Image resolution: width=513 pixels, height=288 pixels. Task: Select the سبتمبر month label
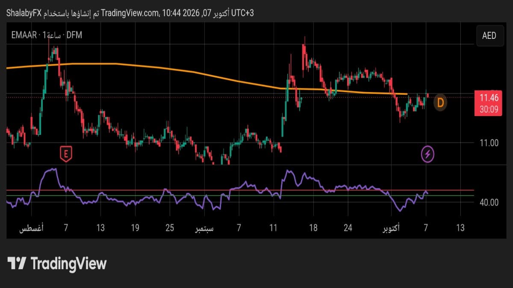pyautogui.click(x=204, y=228)
